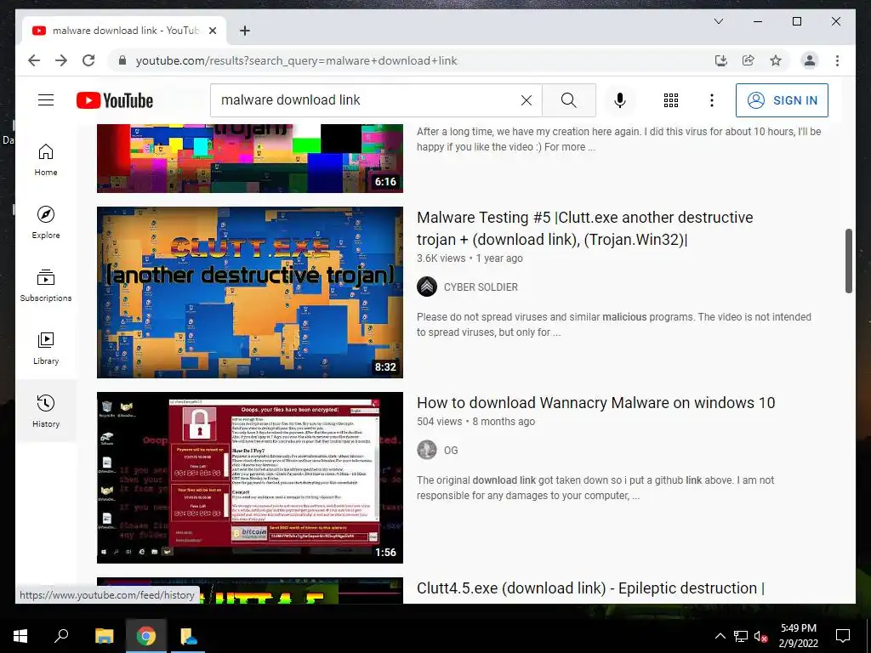
Task: Open the YouTube apps grid
Action: coord(671,100)
